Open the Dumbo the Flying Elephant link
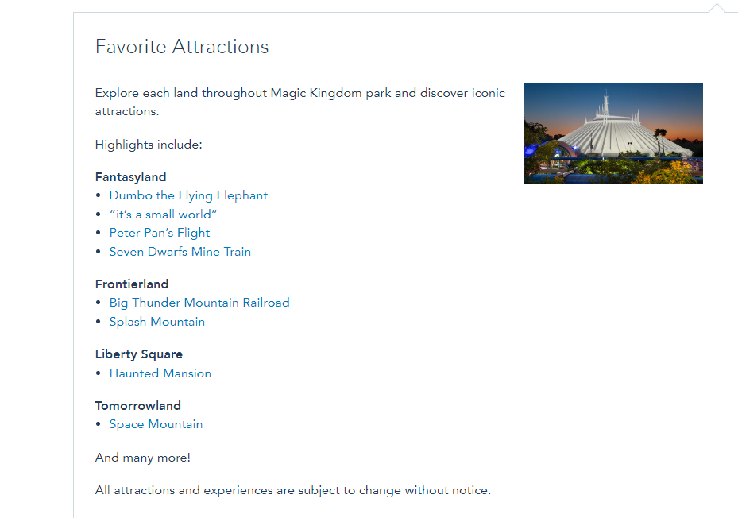Viewport: 738px width, 518px height. point(188,195)
